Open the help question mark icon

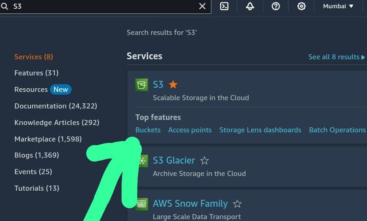click(x=276, y=6)
